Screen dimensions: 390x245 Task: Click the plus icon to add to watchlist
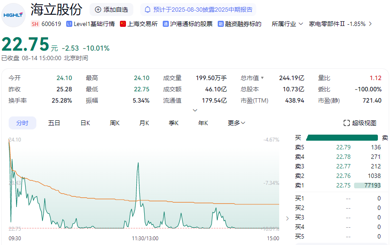(98, 10)
